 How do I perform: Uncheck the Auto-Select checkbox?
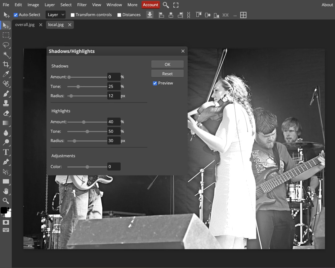pos(16,15)
